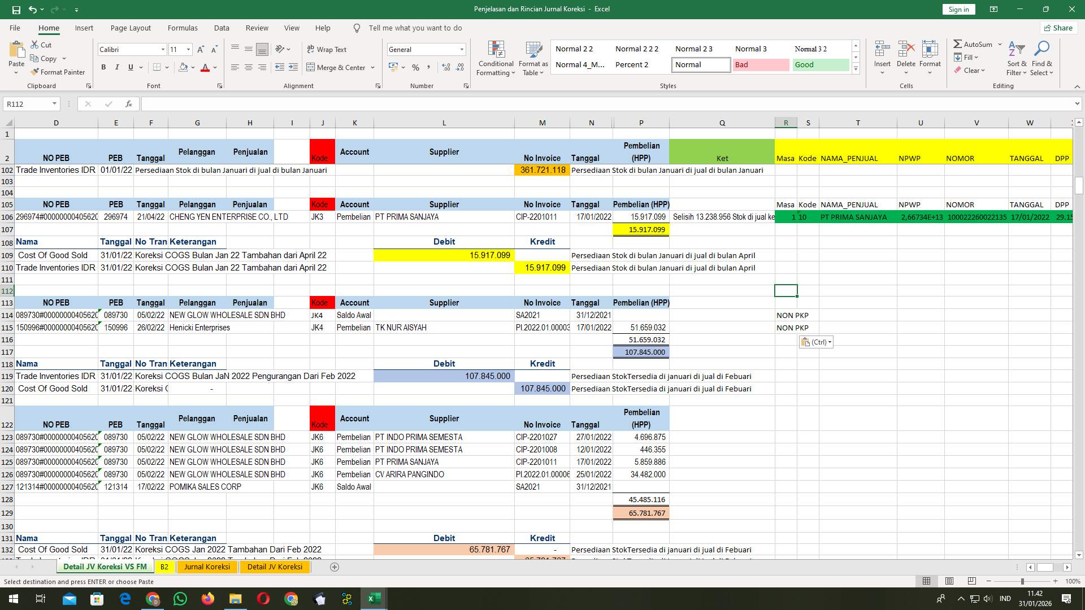Open the font size dropdown
Viewport: 1085px width, 610px height.
[188, 49]
